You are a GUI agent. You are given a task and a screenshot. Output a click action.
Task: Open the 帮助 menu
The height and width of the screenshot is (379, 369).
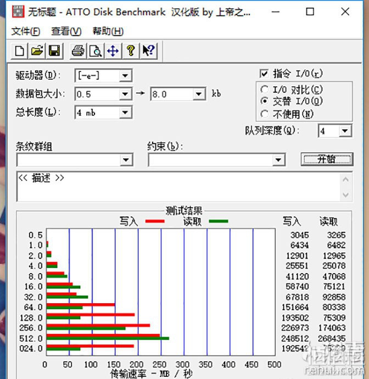pos(108,31)
